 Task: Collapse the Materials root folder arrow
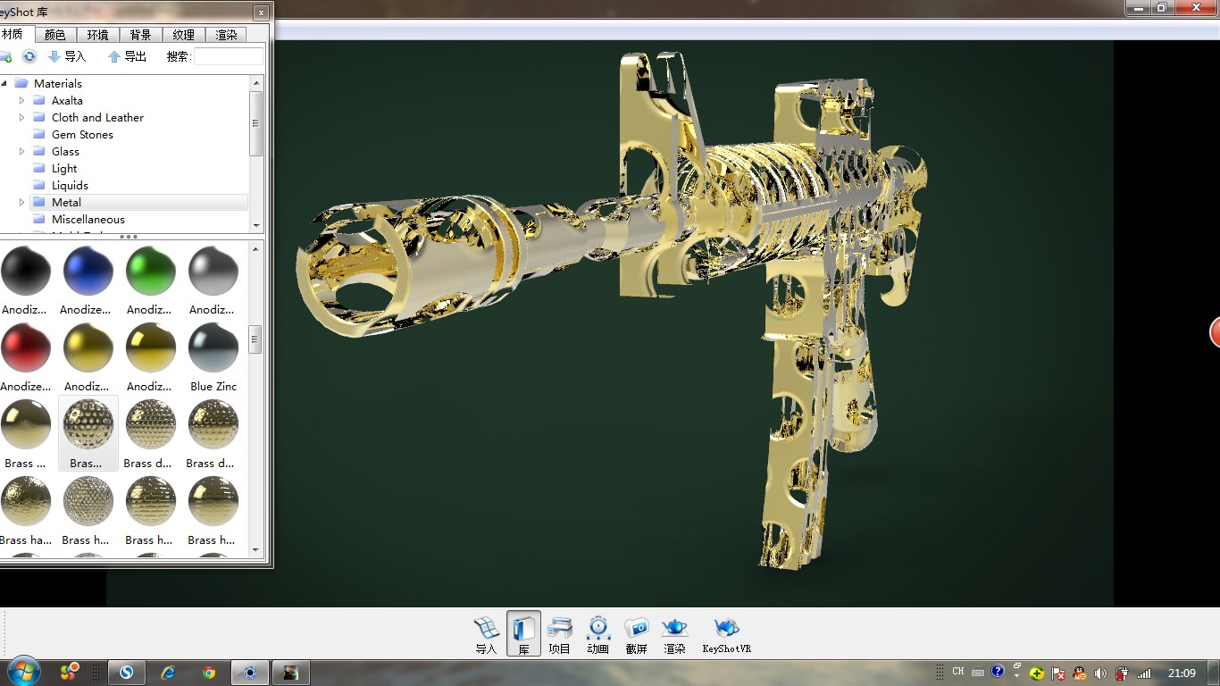point(4,83)
